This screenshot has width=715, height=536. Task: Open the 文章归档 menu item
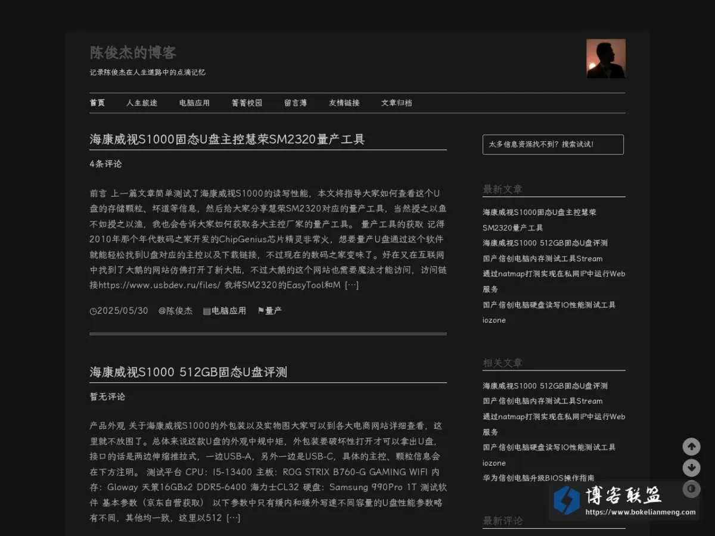[397, 103]
